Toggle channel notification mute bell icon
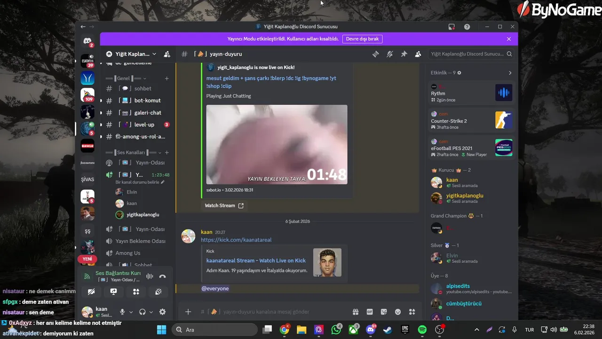This screenshot has width=602, height=339. (390, 54)
